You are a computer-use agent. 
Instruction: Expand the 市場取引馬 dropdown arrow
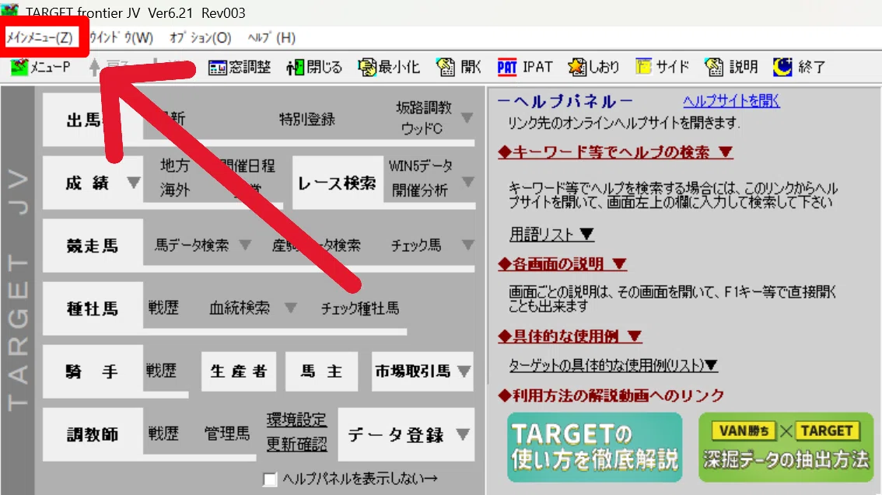coord(464,371)
